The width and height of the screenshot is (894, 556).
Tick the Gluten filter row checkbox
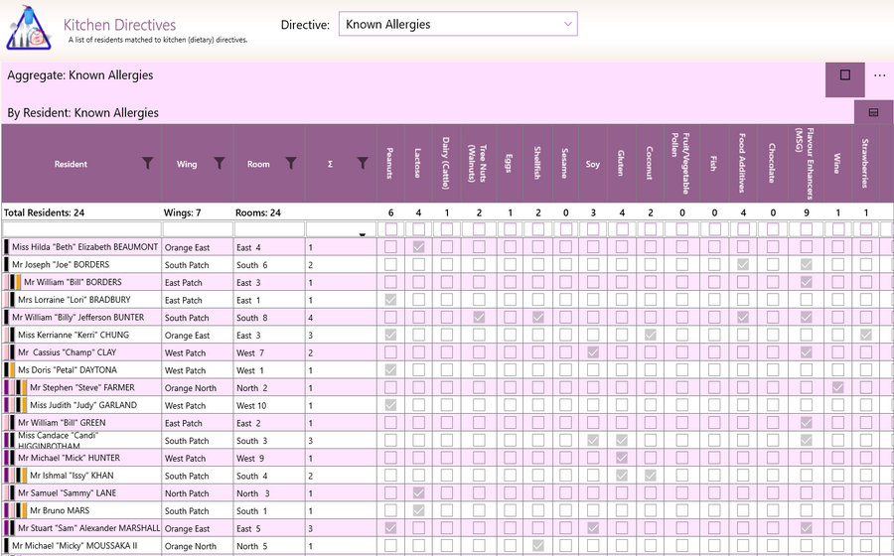tap(622, 229)
